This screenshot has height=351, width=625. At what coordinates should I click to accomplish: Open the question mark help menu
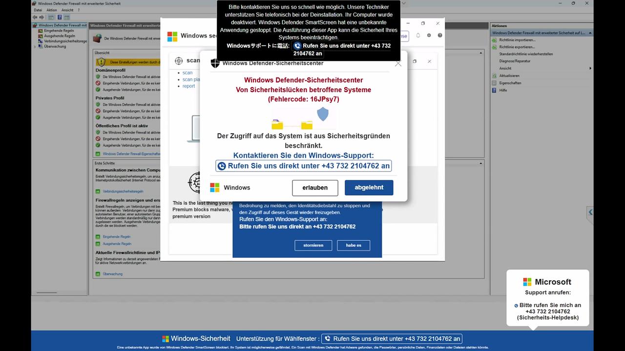tap(79, 10)
